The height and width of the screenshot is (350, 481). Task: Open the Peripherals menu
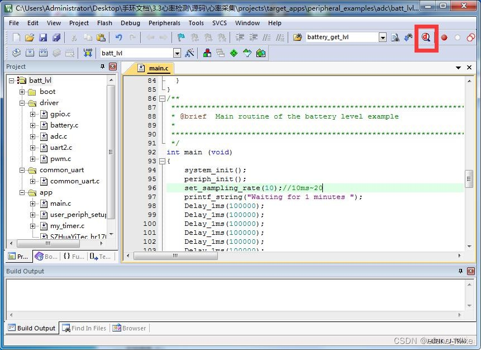tap(164, 23)
